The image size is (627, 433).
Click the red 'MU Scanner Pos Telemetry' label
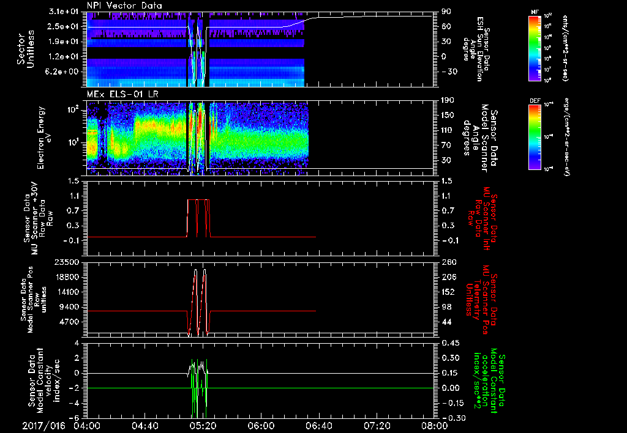(481, 300)
